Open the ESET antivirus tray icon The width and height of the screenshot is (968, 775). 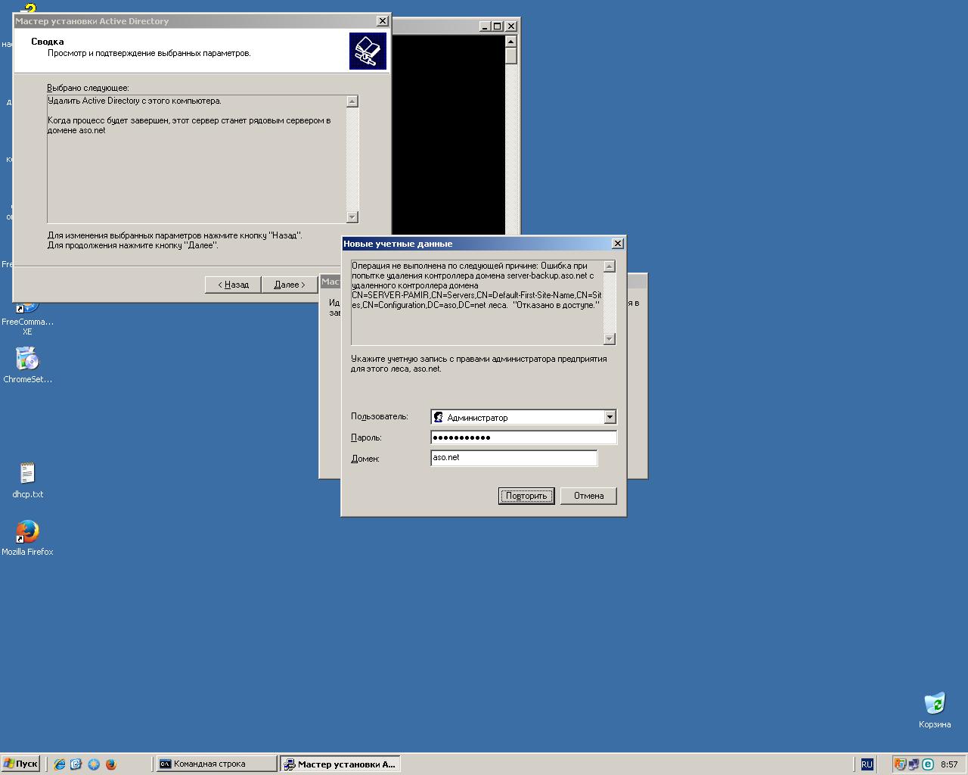(x=928, y=764)
